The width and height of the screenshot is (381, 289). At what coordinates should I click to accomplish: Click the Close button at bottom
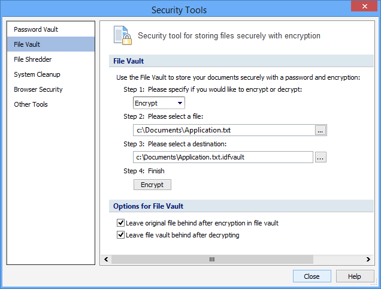tap(312, 276)
